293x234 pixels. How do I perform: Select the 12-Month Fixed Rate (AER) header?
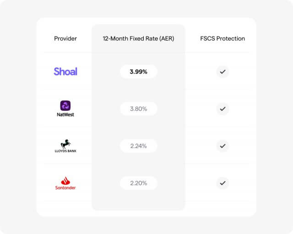tap(138, 38)
